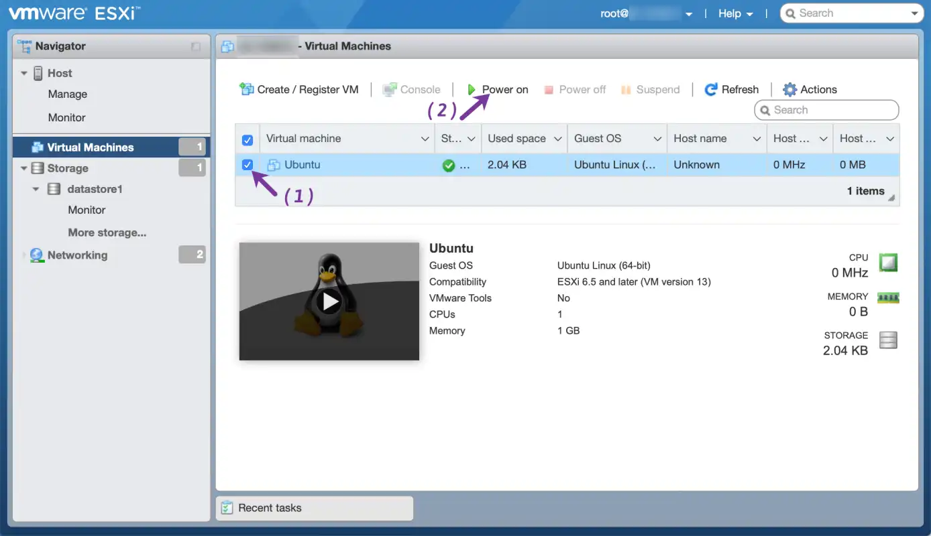This screenshot has height=536, width=931.
Task: Collapse the Host tree node
Action: 23,73
